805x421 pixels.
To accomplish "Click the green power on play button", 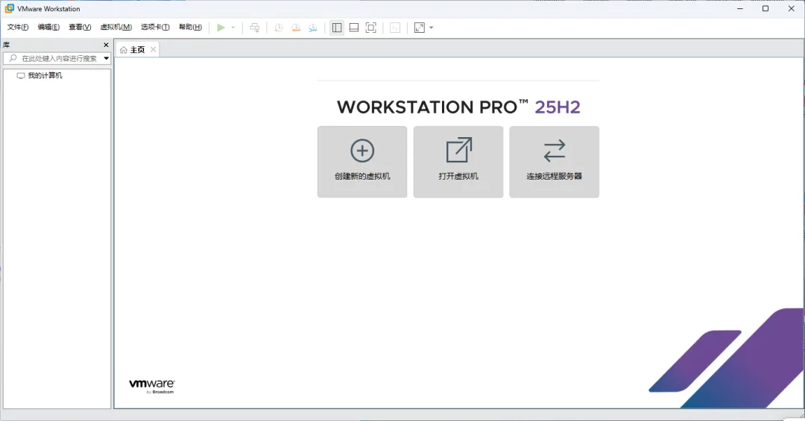I will (x=221, y=28).
